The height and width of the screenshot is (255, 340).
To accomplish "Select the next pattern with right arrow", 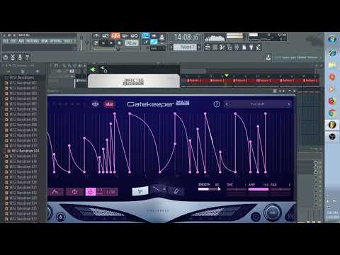I will coord(199,47).
